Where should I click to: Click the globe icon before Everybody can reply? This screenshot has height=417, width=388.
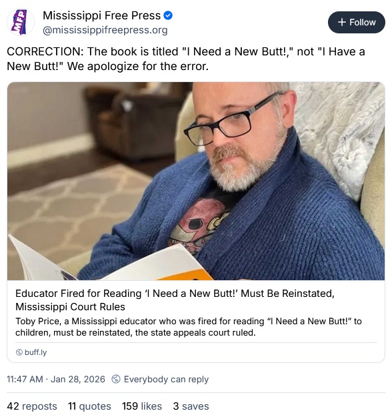coord(115,379)
